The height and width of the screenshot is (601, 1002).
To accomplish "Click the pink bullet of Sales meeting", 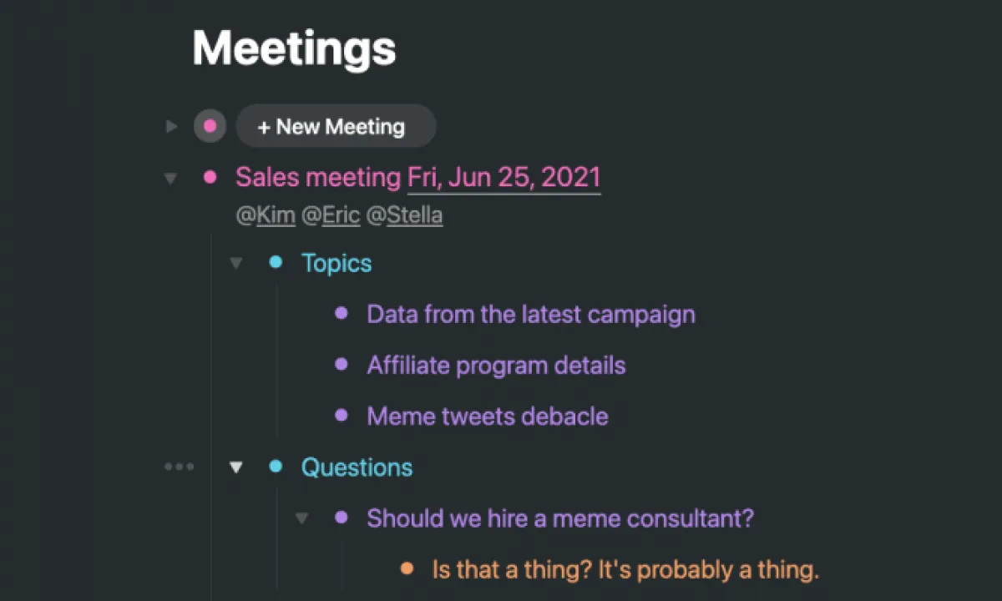I will [x=210, y=177].
